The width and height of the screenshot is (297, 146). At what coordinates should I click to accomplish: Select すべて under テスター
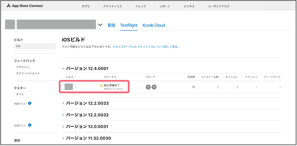[20, 94]
